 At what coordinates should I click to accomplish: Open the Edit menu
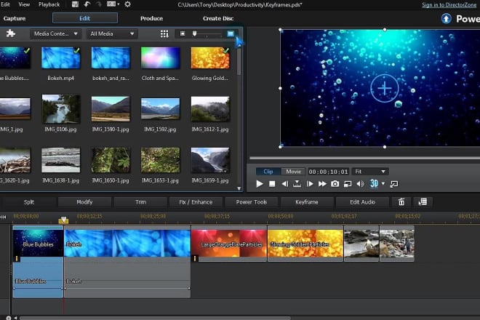[x=5, y=4]
